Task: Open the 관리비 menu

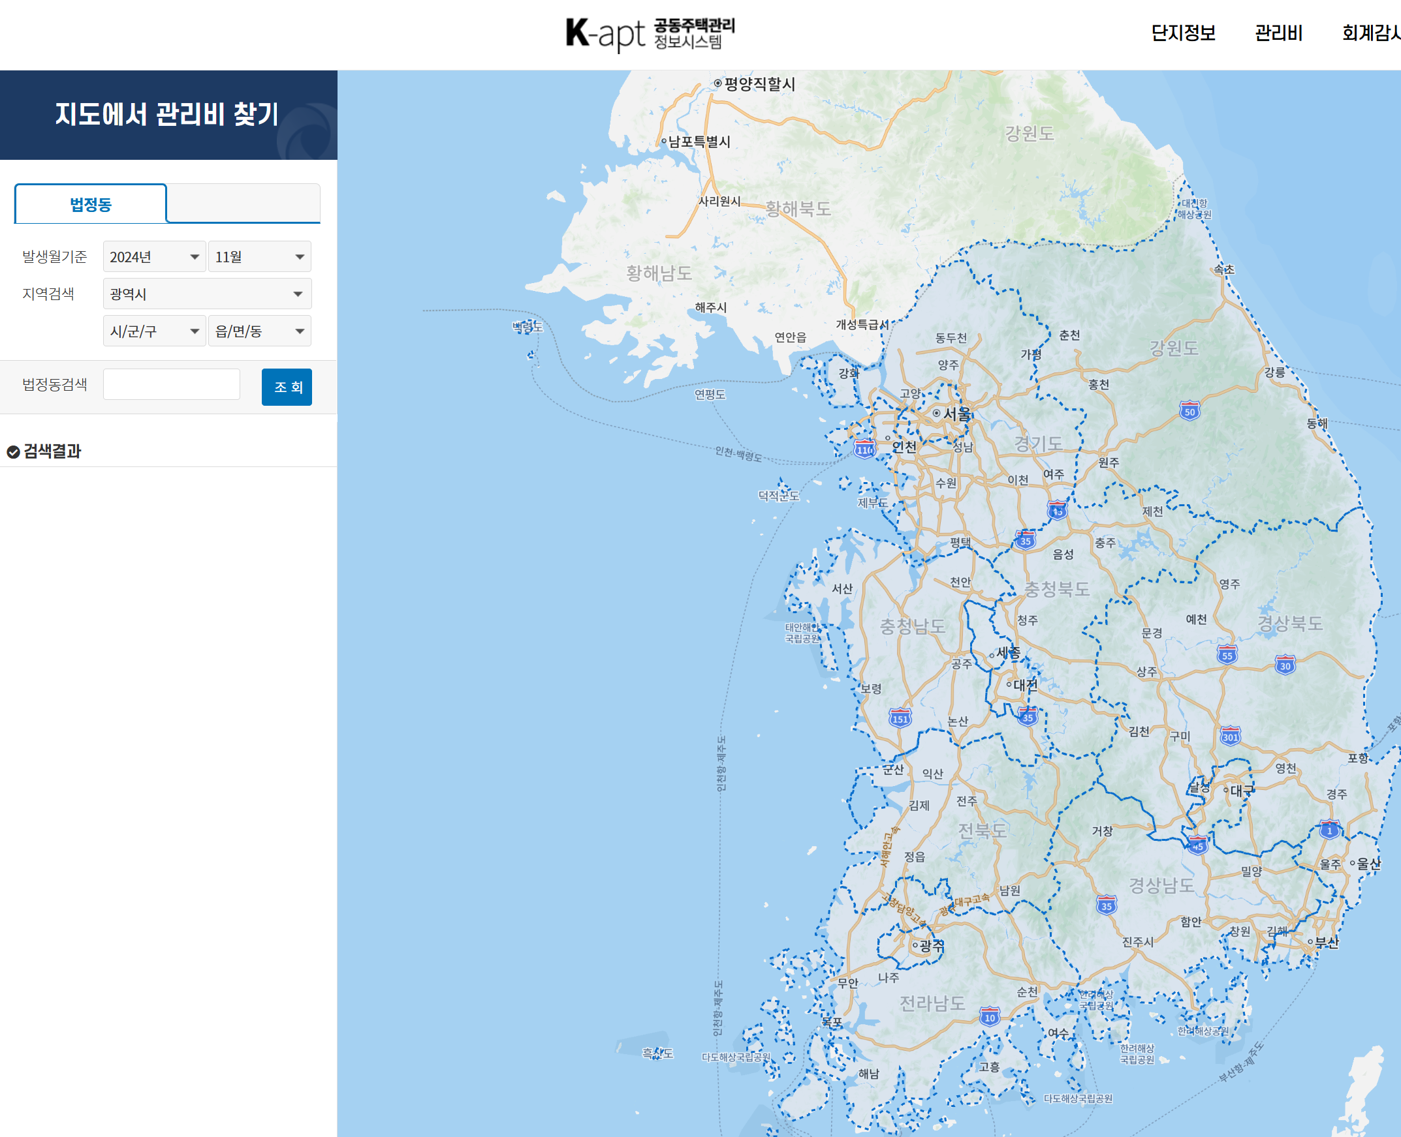Action: [1278, 33]
